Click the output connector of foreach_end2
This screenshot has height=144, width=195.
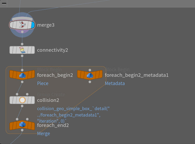click(x=22, y=130)
